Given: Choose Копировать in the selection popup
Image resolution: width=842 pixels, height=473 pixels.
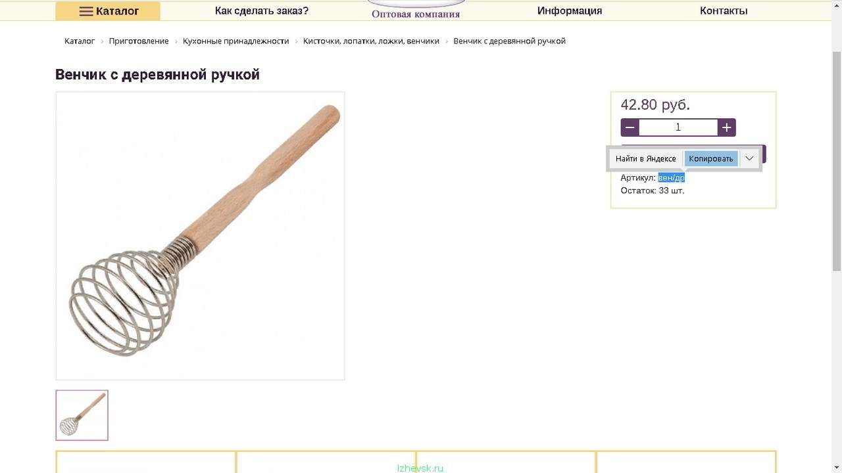Looking at the screenshot, I should pos(710,158).
